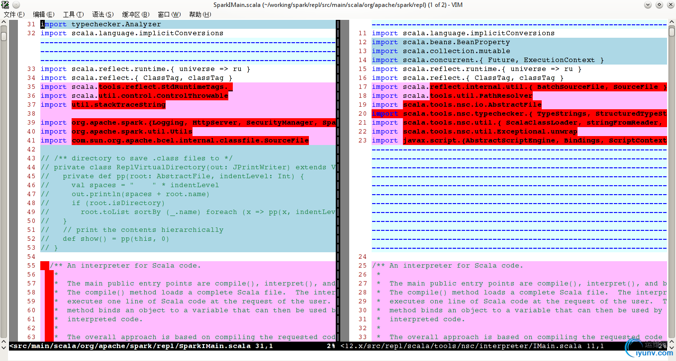Screen dimensions: 676x361
Task: Open the 编辑(E) menu
Action: [43, 14]
